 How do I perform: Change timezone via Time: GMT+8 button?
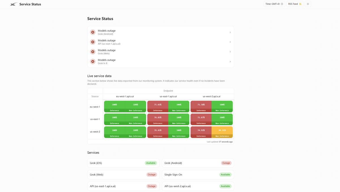(x=274, y=4)
